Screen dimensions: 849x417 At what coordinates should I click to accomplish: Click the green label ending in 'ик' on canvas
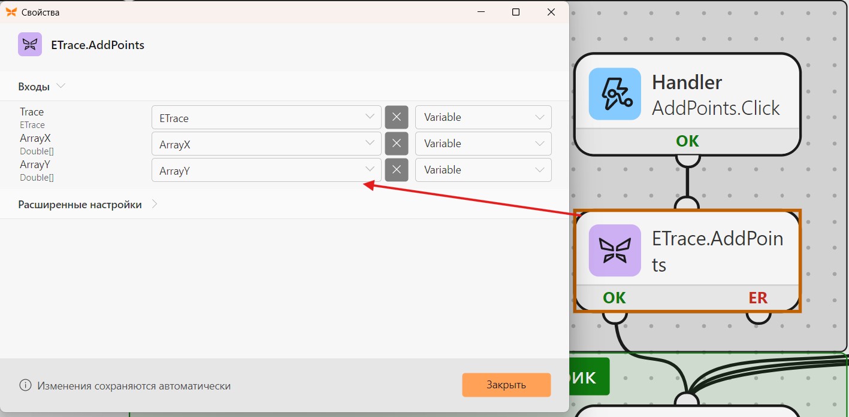pos(588,377)
